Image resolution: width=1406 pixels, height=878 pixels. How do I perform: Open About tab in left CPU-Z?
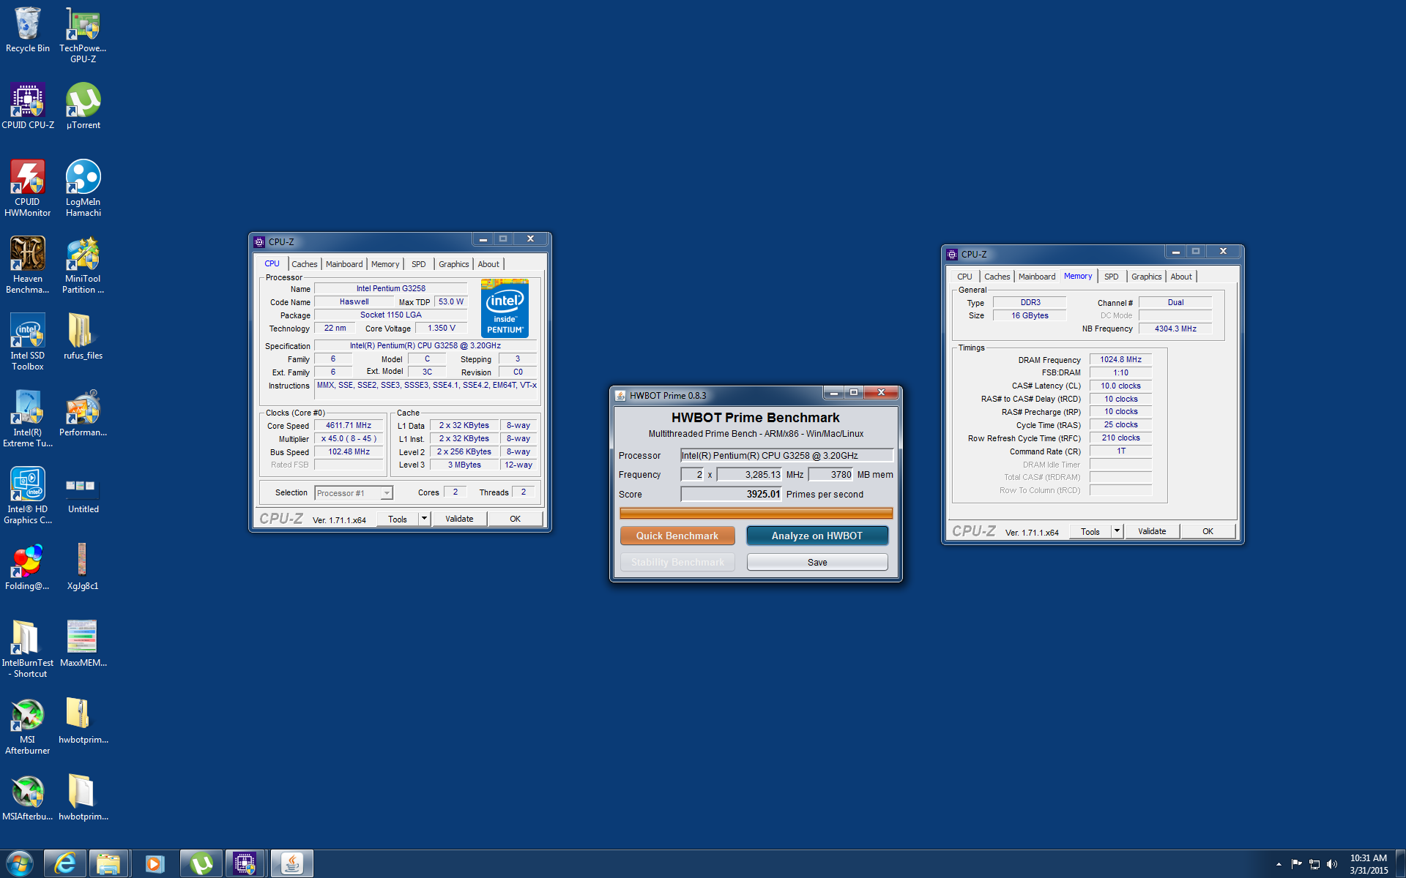pos(488,264)
